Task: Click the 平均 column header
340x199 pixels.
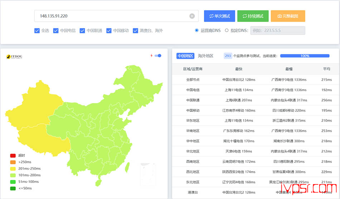Action: [x=326, y=69]
